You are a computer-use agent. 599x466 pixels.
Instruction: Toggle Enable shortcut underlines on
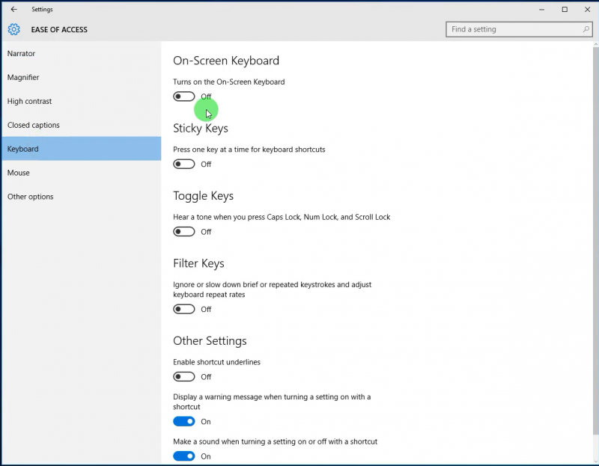pyautogui.click(x=184, y=377)
